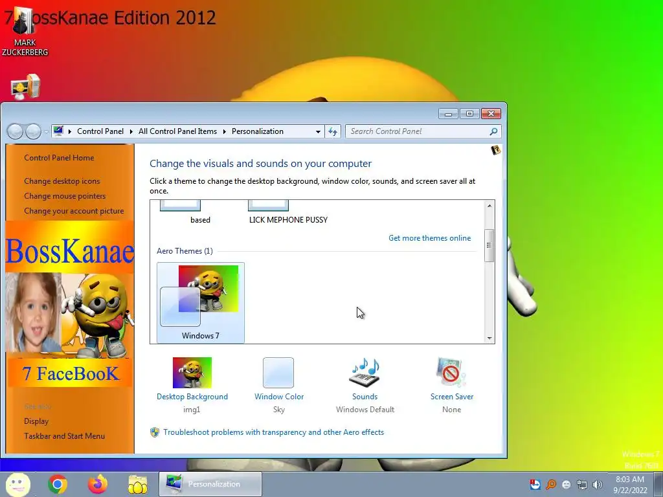Screen dimensions: 663x497
Task: Click the address bar refresh button
Action: coord(333,132)
